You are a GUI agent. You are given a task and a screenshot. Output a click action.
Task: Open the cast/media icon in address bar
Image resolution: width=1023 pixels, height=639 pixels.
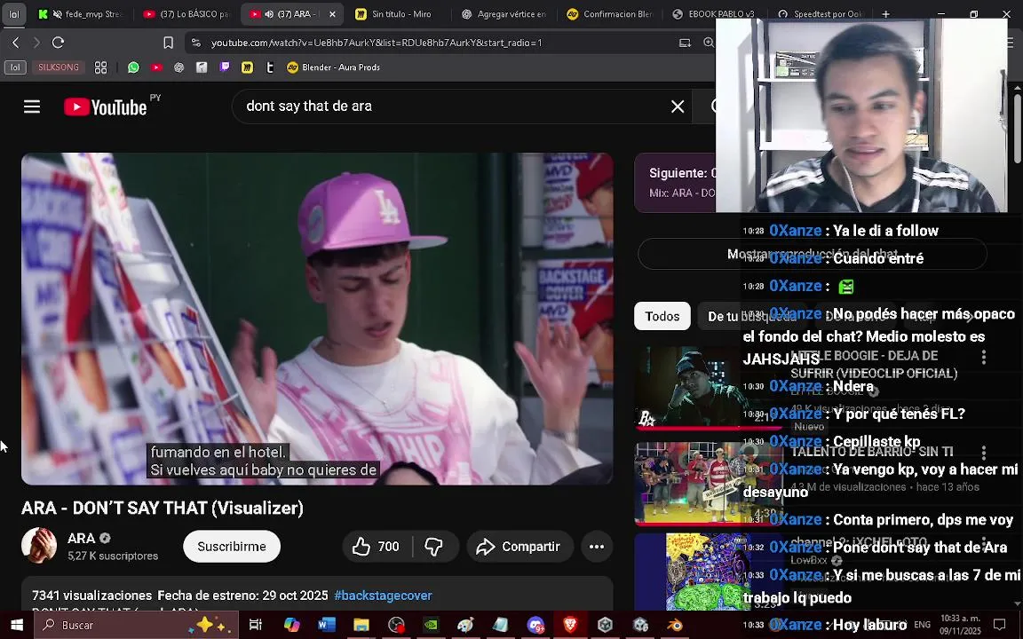click(685, 43)
